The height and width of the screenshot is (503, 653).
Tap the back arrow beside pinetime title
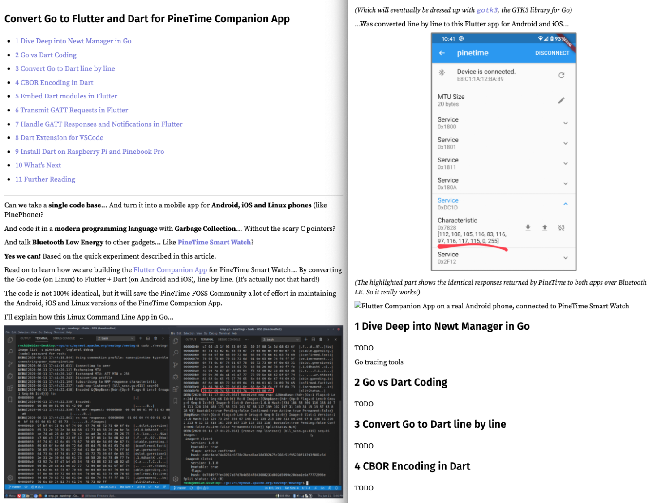(x=442, y=53)
